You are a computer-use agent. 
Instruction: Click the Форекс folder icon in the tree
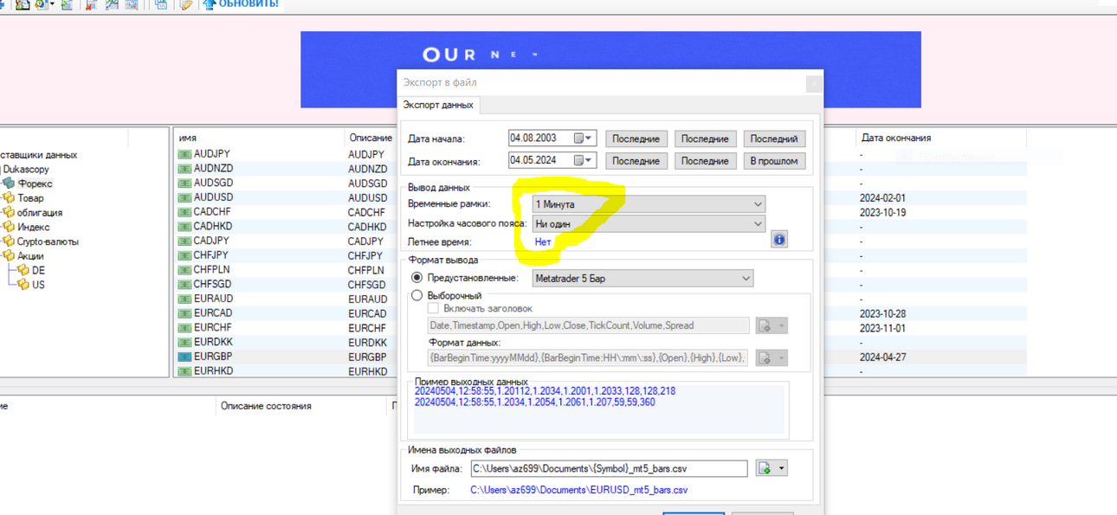[9, 183]
